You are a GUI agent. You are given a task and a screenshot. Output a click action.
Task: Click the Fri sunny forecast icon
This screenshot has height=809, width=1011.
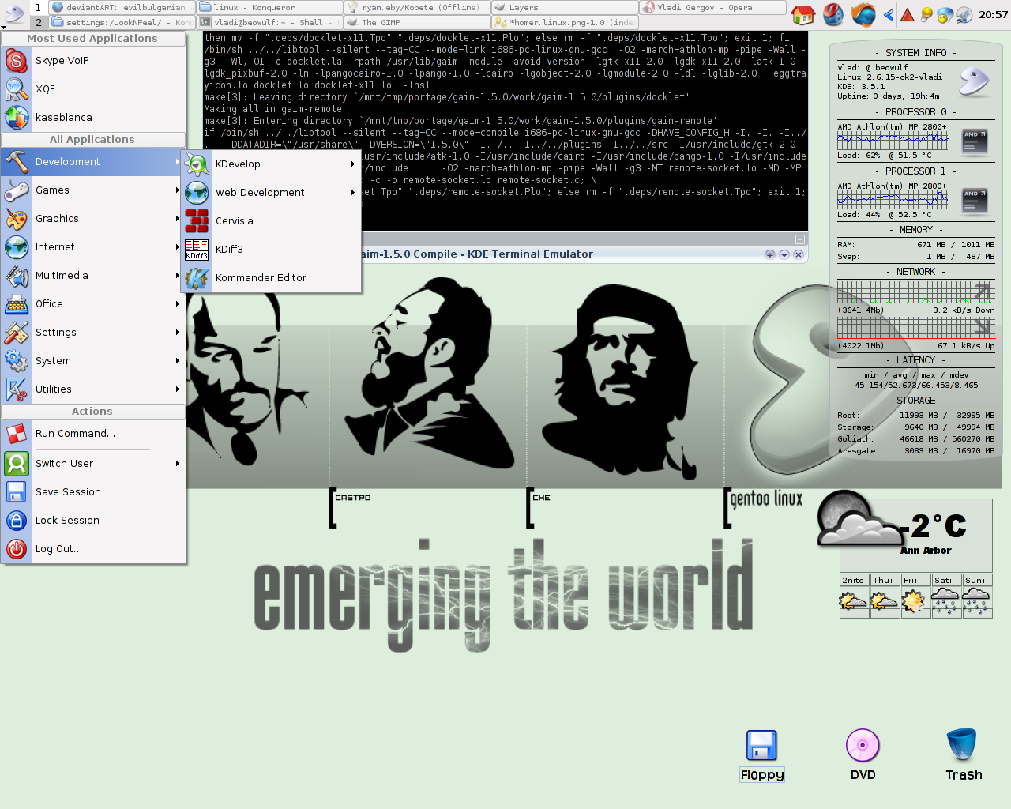(915, 601)
